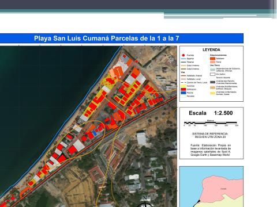Click the SISTEMA DE REFERENCIA text
The width and height of the screenshot is (277, 207).
(210, 135)
